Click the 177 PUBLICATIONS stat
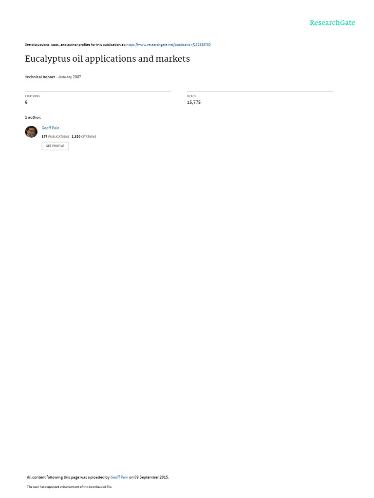The height and width of the screenshot is (498, 374). click(x=56, y=137)
